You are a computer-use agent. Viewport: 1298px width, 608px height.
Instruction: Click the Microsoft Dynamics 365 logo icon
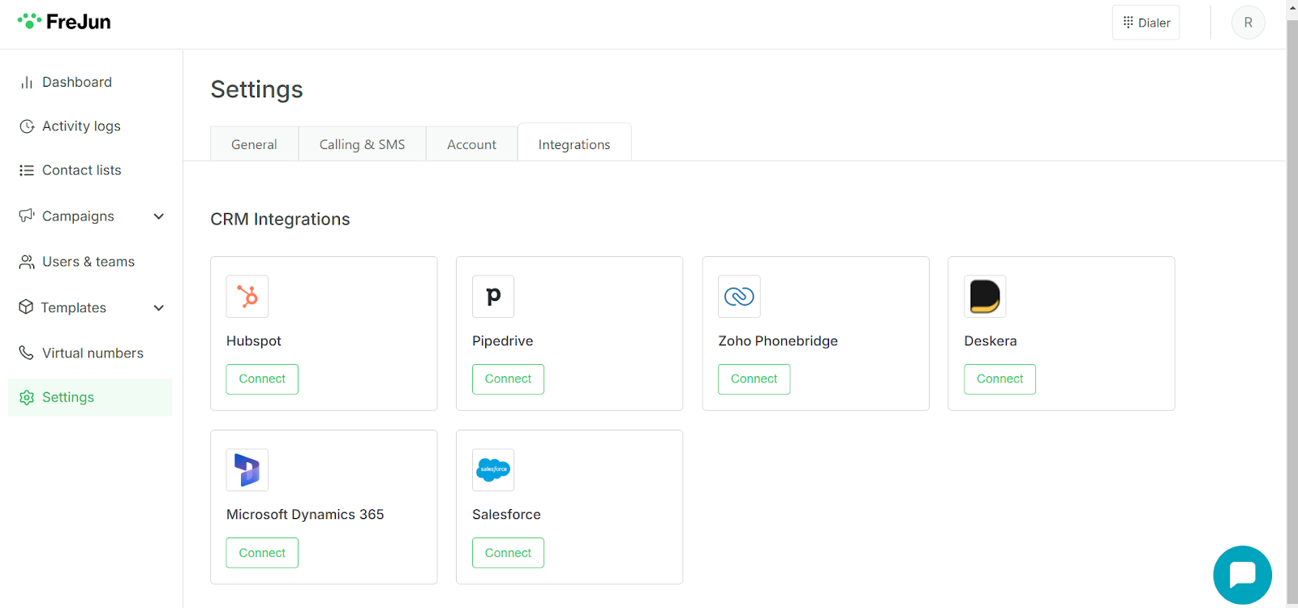(247, 470)
